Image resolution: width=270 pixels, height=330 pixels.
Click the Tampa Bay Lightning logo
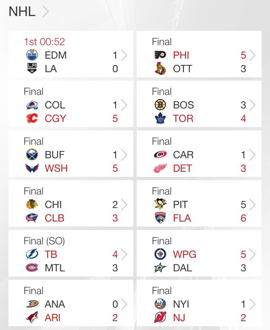[32, 254]
